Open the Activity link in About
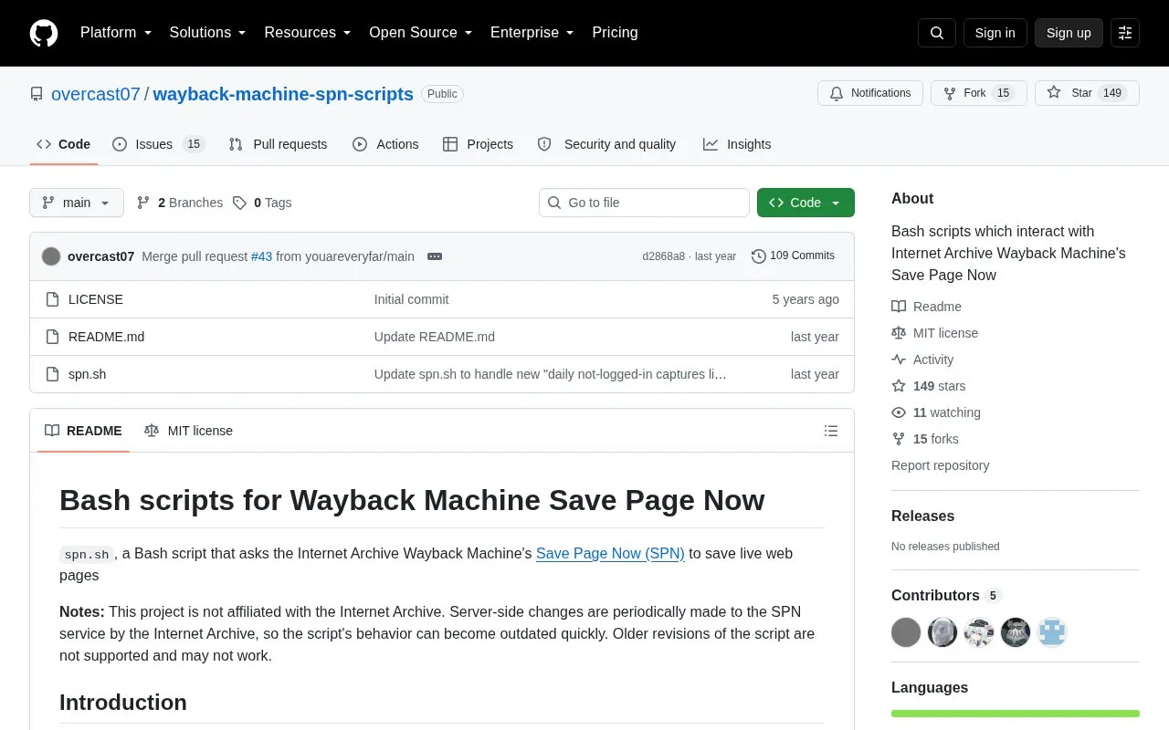Viewport: 1169px width, 730px height. point(922,360)
